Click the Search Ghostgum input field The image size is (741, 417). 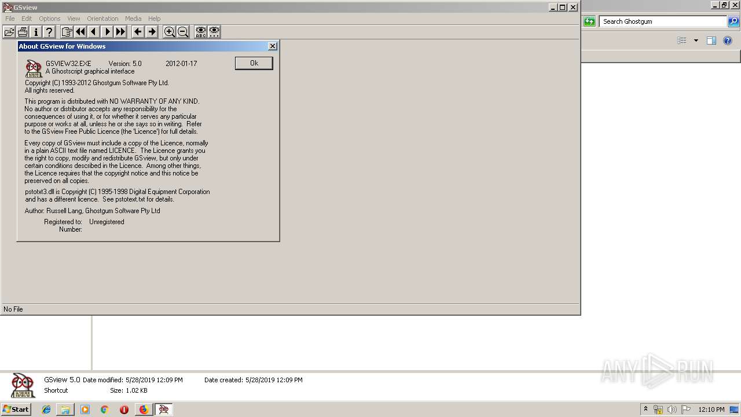pyautogui.click(x=663, y=21)
